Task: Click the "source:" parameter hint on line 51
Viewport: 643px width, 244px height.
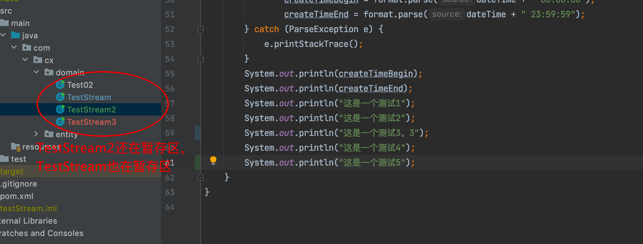Action: pos(447,14)
